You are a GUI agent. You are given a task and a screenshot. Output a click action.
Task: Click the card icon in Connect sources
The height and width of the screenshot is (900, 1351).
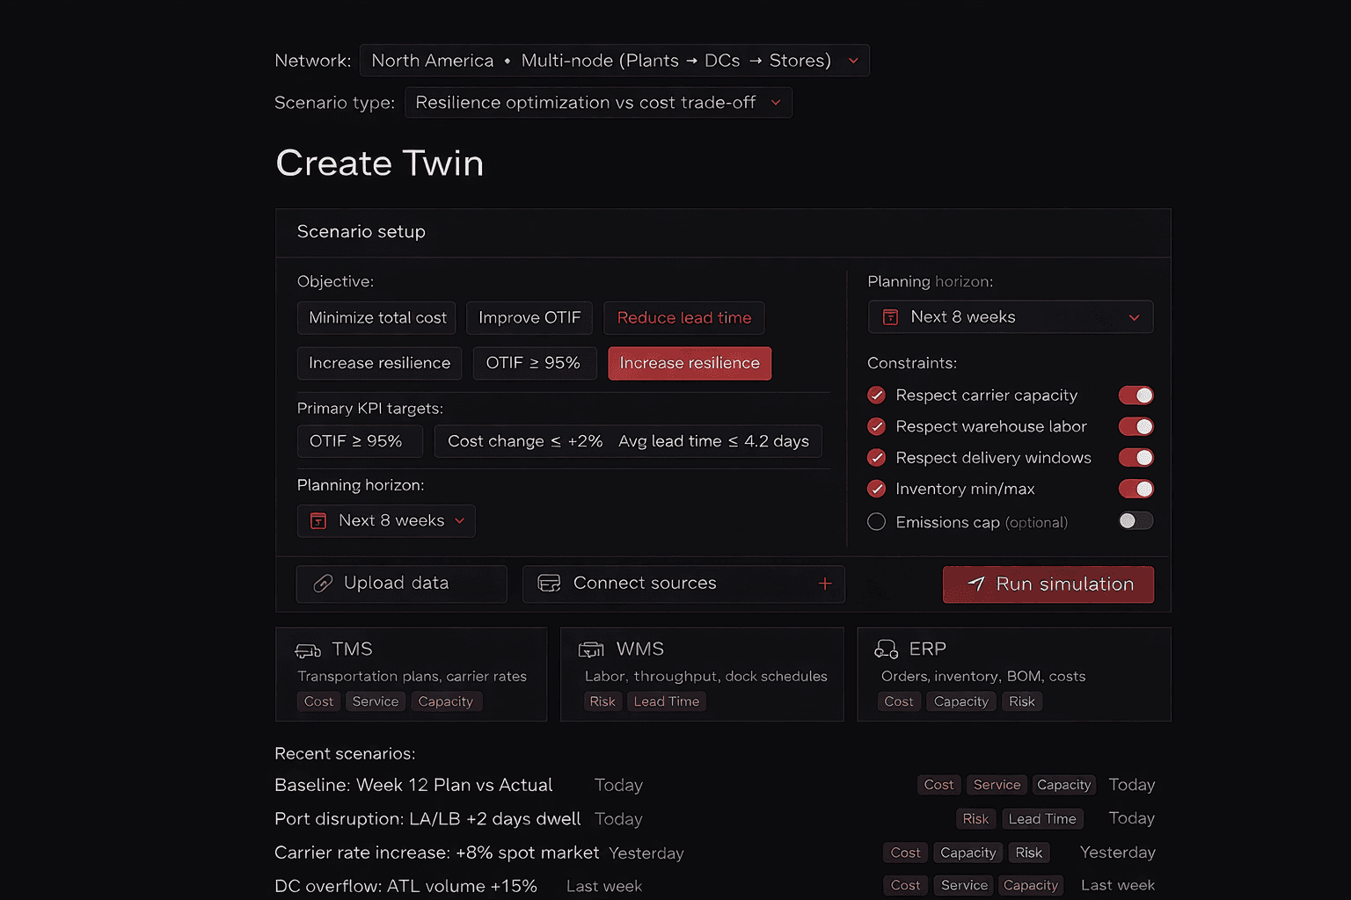[x=548, y=583]
